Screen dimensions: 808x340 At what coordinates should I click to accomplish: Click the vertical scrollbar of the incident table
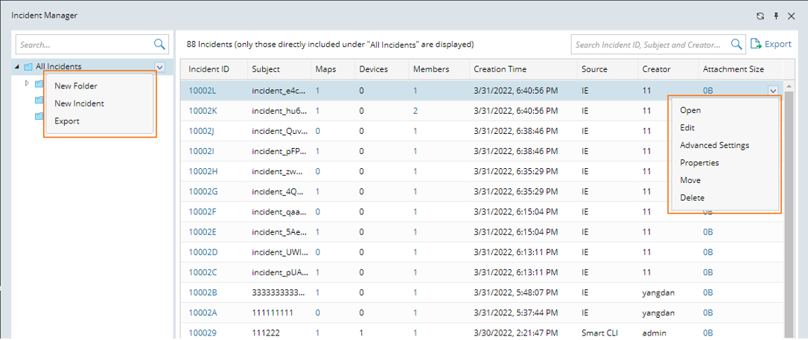pos(789,223)
